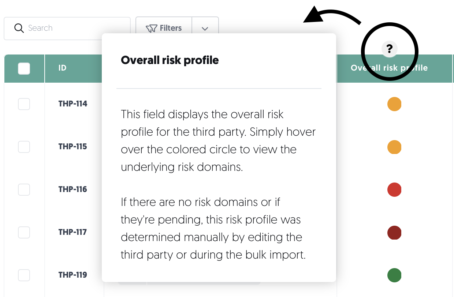This screenshot has width=454, height=297.
Task: Click the orange risk circle for THP-115
Action: point(394,147)
